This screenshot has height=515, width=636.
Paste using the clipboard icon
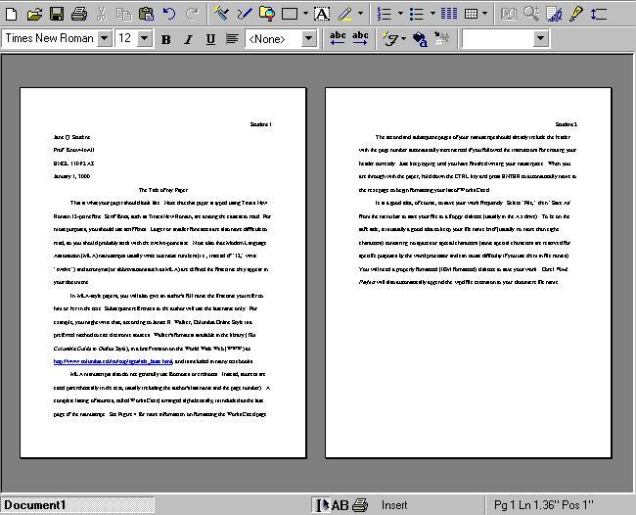[146, 14]
